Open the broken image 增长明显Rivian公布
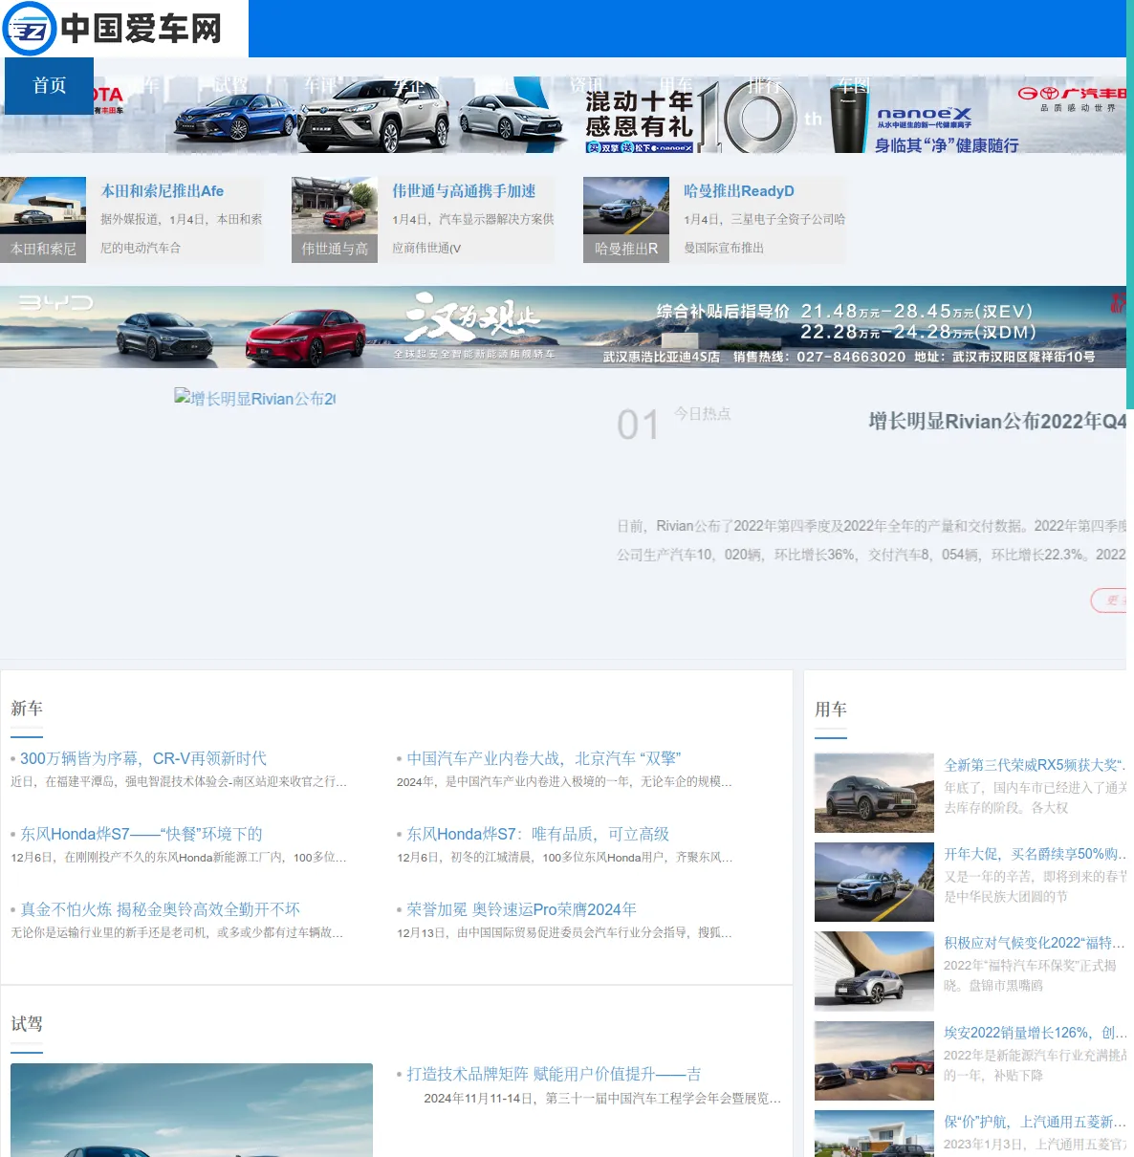Image resolution: width=1134 pixels, height=1157 pixels. pos(254,399)
